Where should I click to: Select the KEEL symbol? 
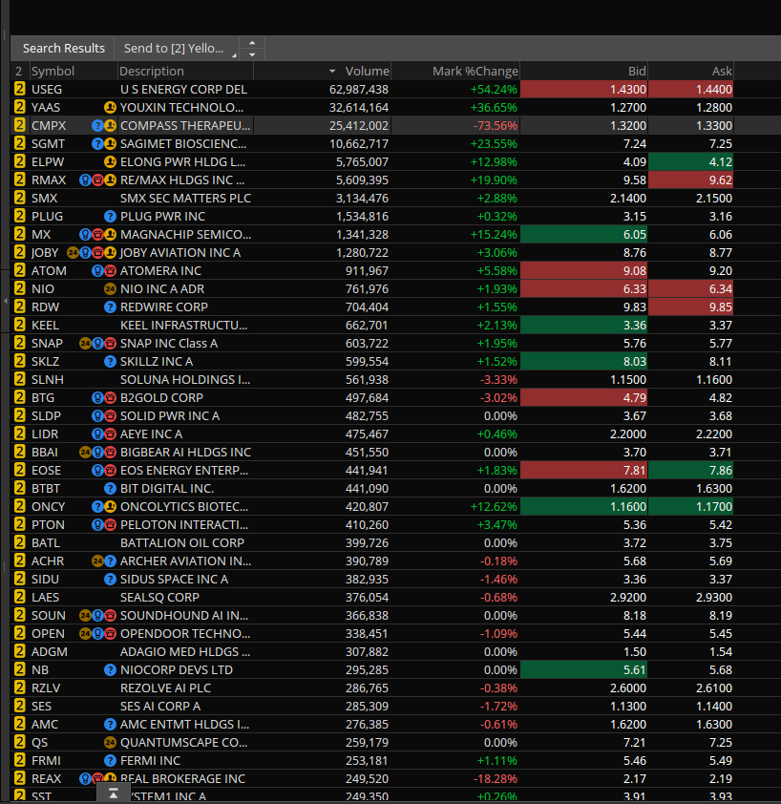click(45, 325)
